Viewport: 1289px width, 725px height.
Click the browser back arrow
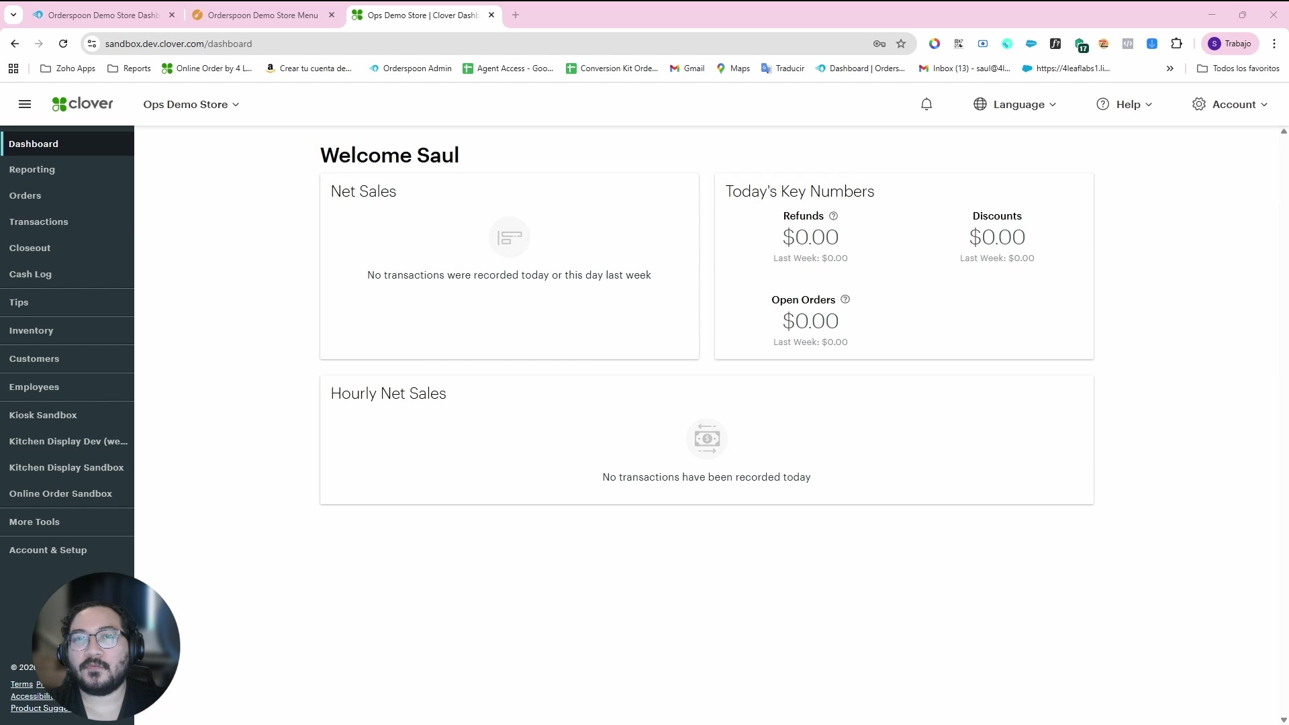pyautogui.click(x=15, y=44)
